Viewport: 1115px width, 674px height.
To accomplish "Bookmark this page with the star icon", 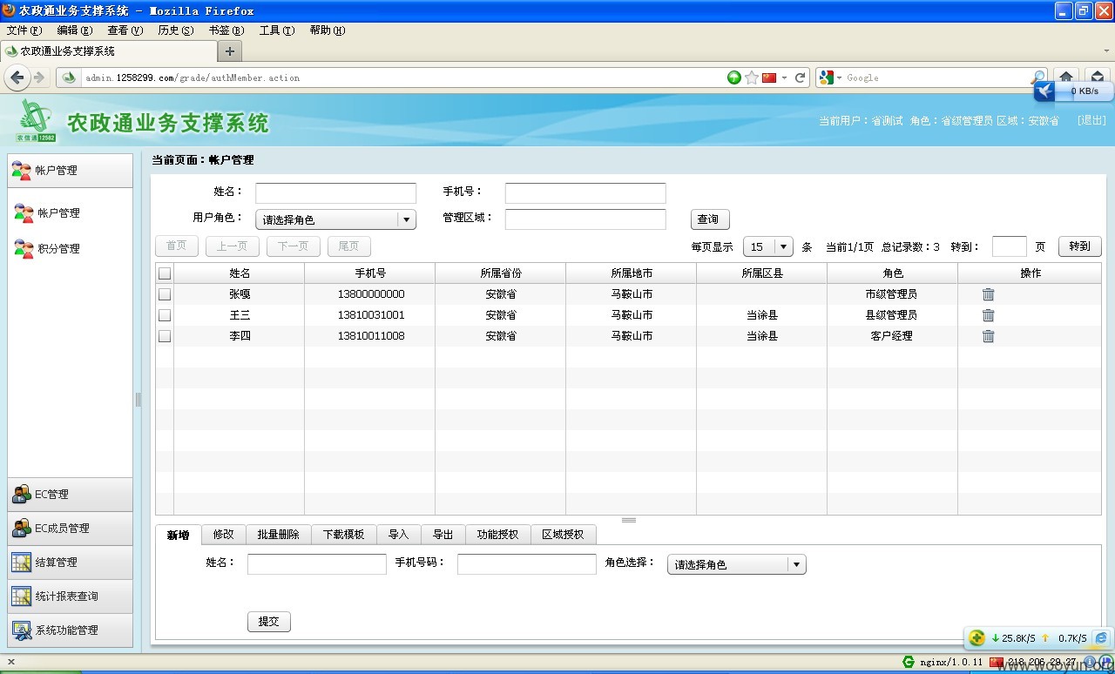I will click(x=752, y=78).
